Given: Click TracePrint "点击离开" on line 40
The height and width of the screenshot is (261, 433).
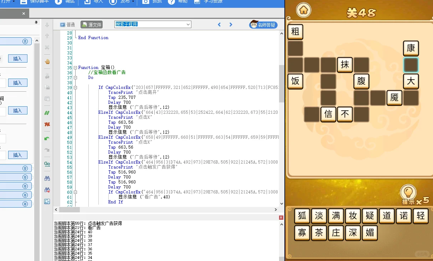Looking at the screenshot, I should [134, 92].
